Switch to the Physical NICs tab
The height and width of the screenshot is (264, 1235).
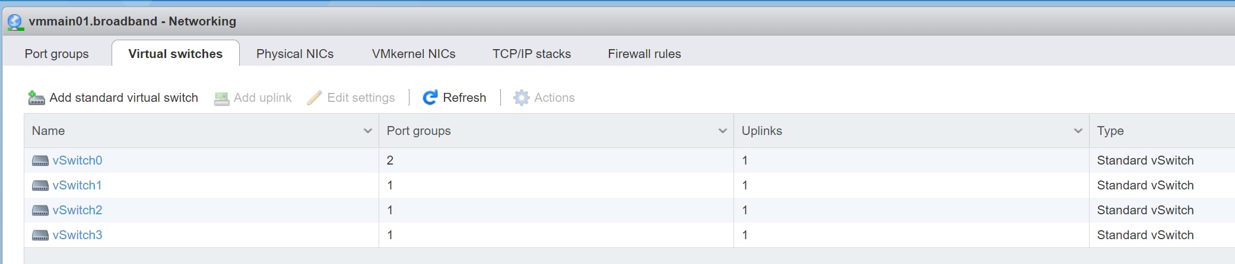[295, 54]
